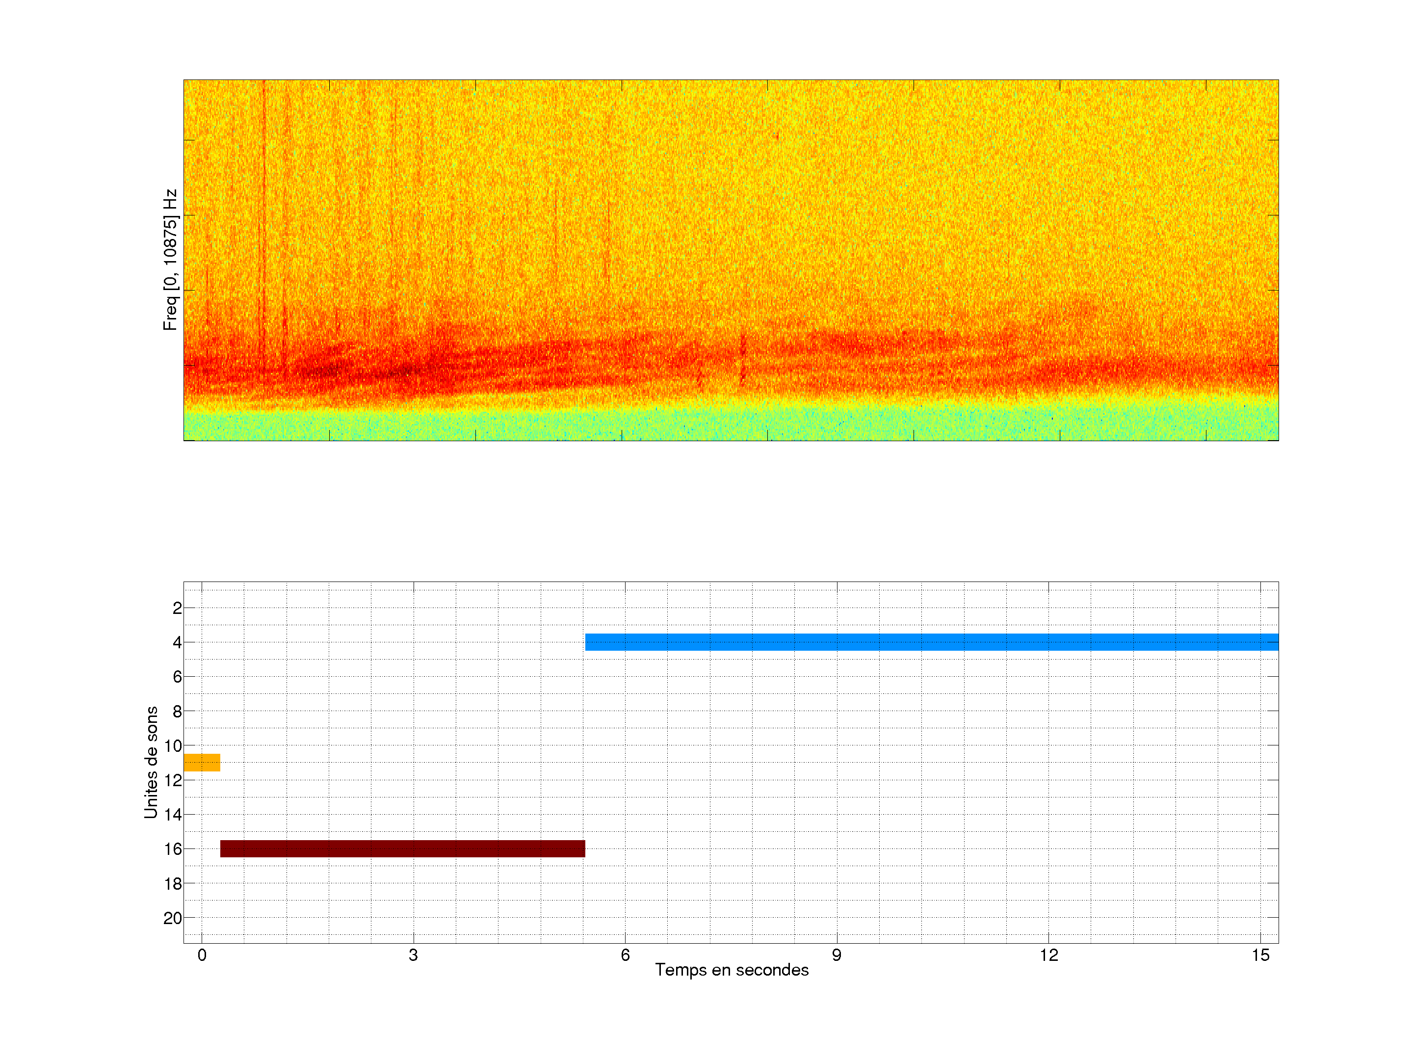Click the y-axis tick label 6
1413x1060 pixels.
coord(177,677)
